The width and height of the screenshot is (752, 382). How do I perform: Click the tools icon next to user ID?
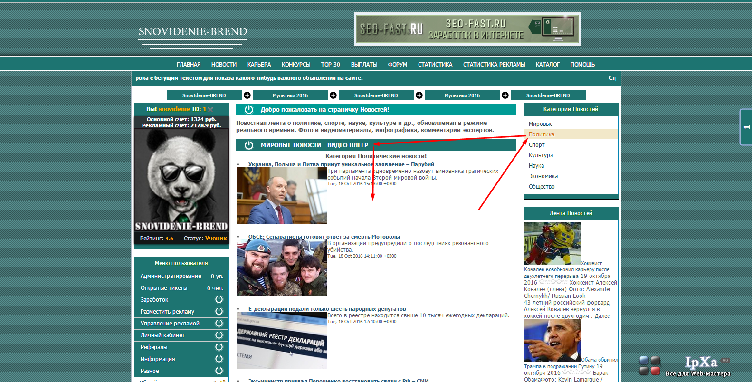click(x=210, y=109)
